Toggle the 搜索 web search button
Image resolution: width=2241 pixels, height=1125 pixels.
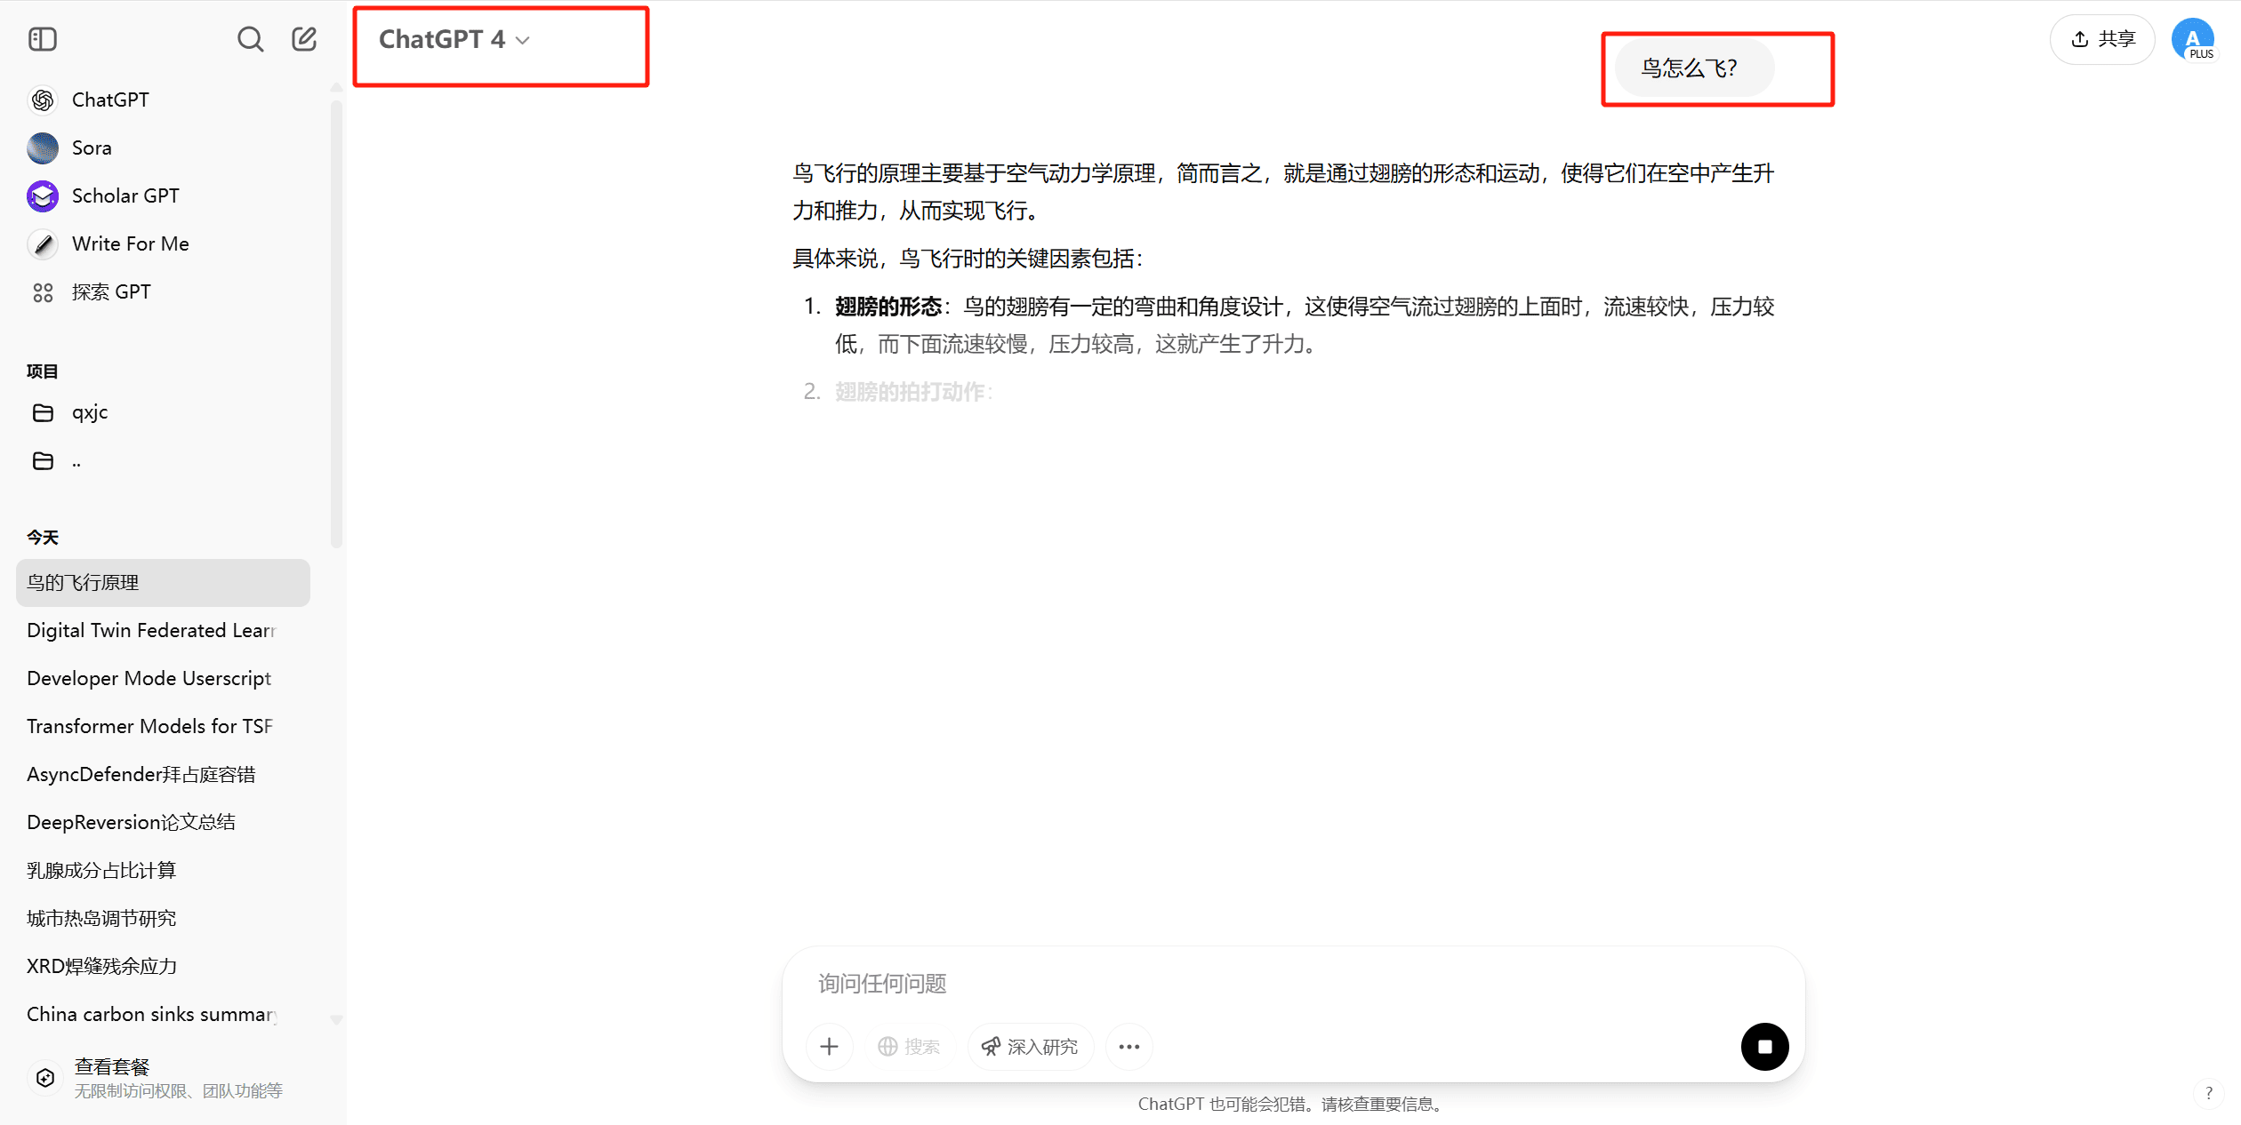909,1047
